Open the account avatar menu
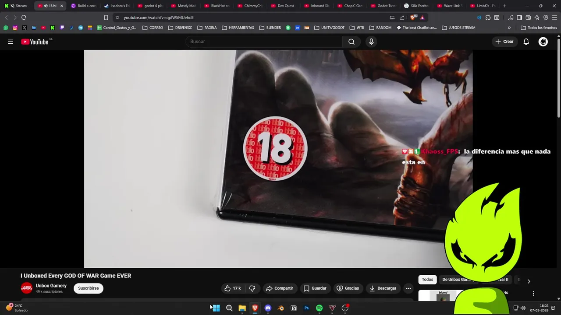The width and height of the screenshot is (561, 315). (x=543, y=42)
